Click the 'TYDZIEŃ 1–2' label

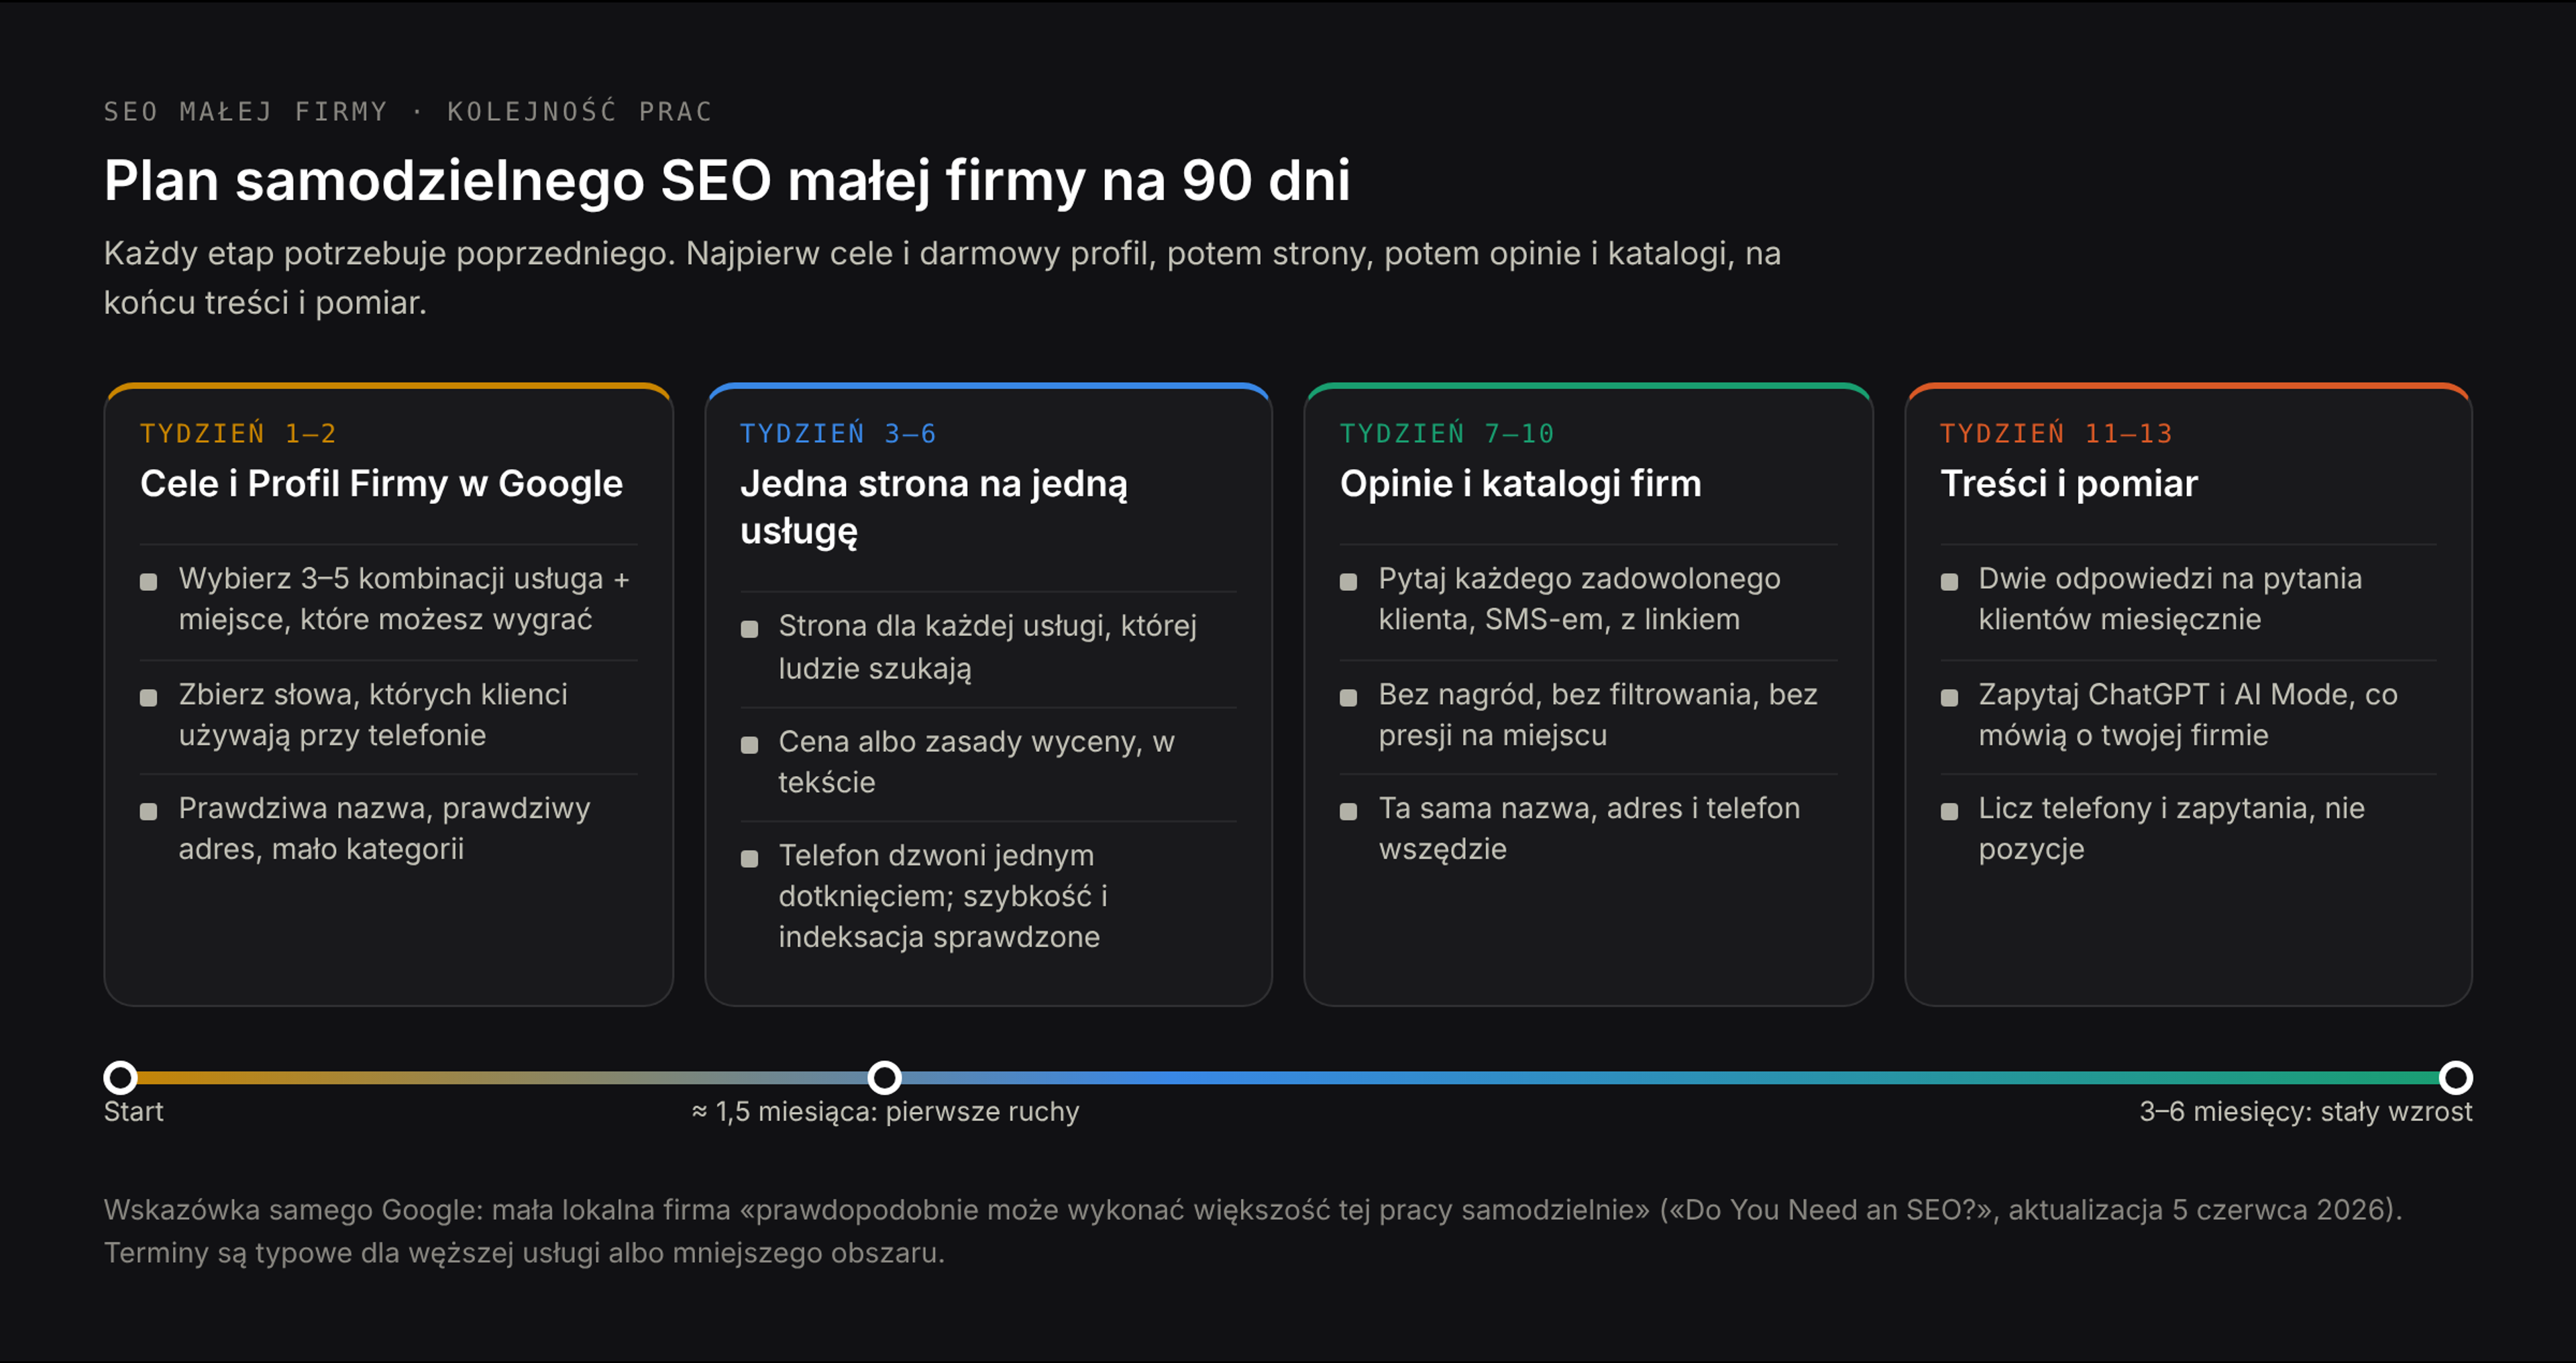[x=238, y=433]
